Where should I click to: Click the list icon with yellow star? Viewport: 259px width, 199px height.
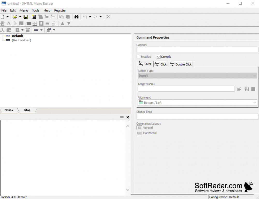tap(34, 17)
